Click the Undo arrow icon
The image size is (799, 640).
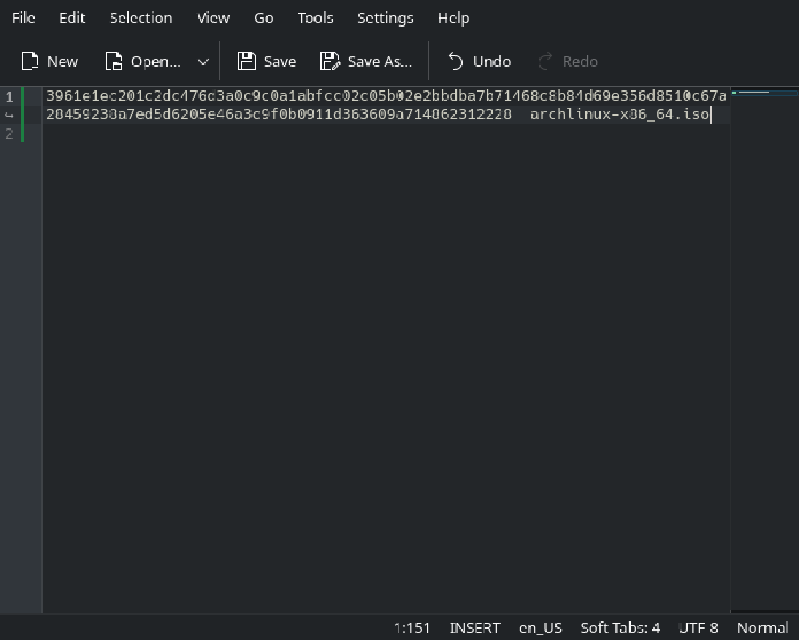456,62
